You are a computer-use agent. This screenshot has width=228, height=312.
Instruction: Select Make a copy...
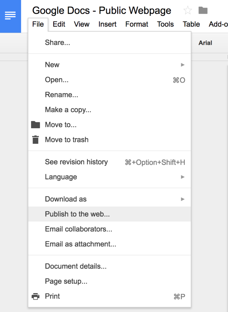click(110, 110)
